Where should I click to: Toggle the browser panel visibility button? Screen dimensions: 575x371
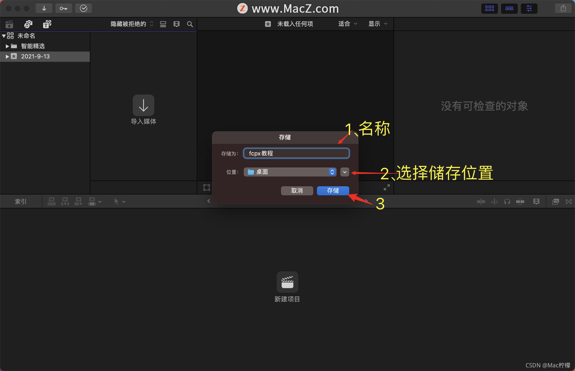coord(489,8)
